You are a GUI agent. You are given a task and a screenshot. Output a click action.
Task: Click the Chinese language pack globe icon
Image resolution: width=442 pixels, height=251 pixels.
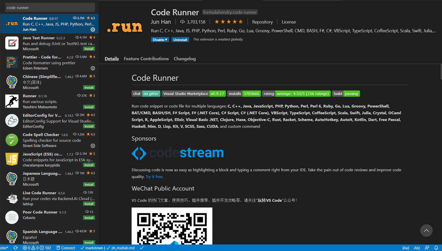click(12, 82)
